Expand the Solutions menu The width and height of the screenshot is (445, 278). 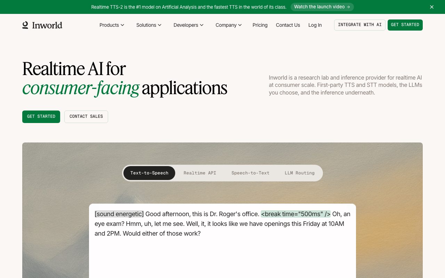click(149, 25)
